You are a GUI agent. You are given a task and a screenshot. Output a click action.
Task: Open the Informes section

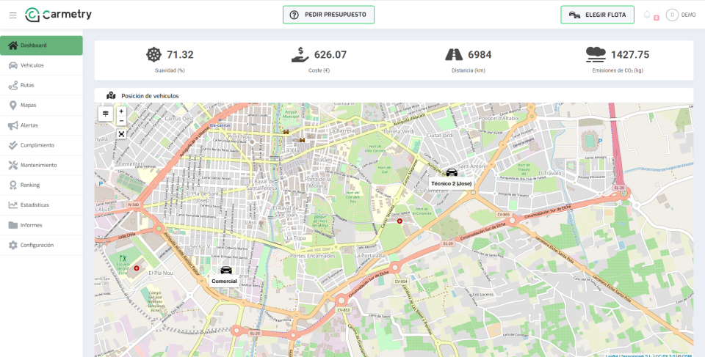click(x=41, y=225)
